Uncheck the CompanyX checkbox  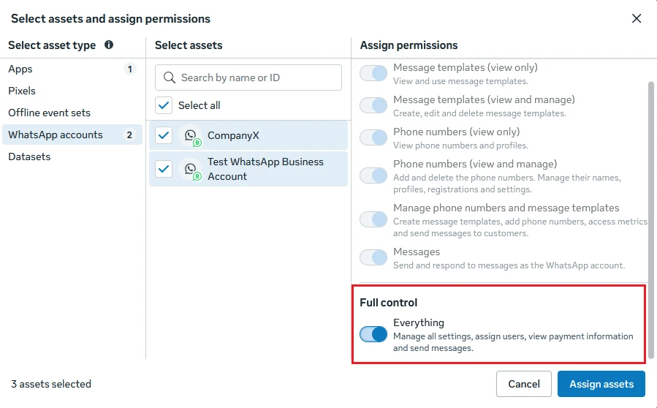(164, 135)
